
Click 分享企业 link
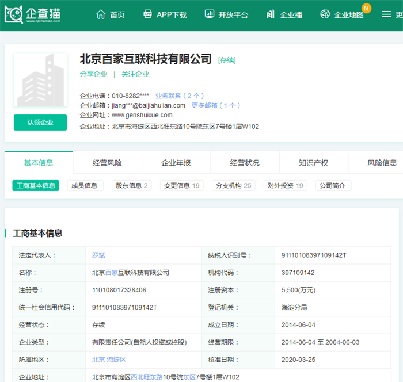tap(93, 74)
